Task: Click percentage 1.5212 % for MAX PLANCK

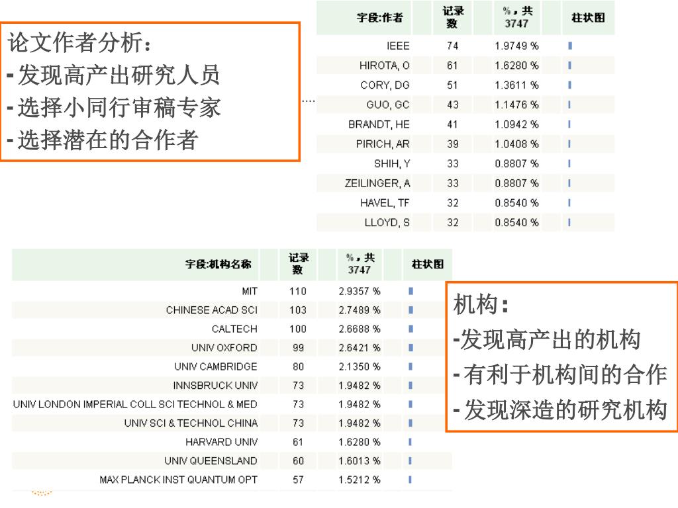Action: [360, 480]
